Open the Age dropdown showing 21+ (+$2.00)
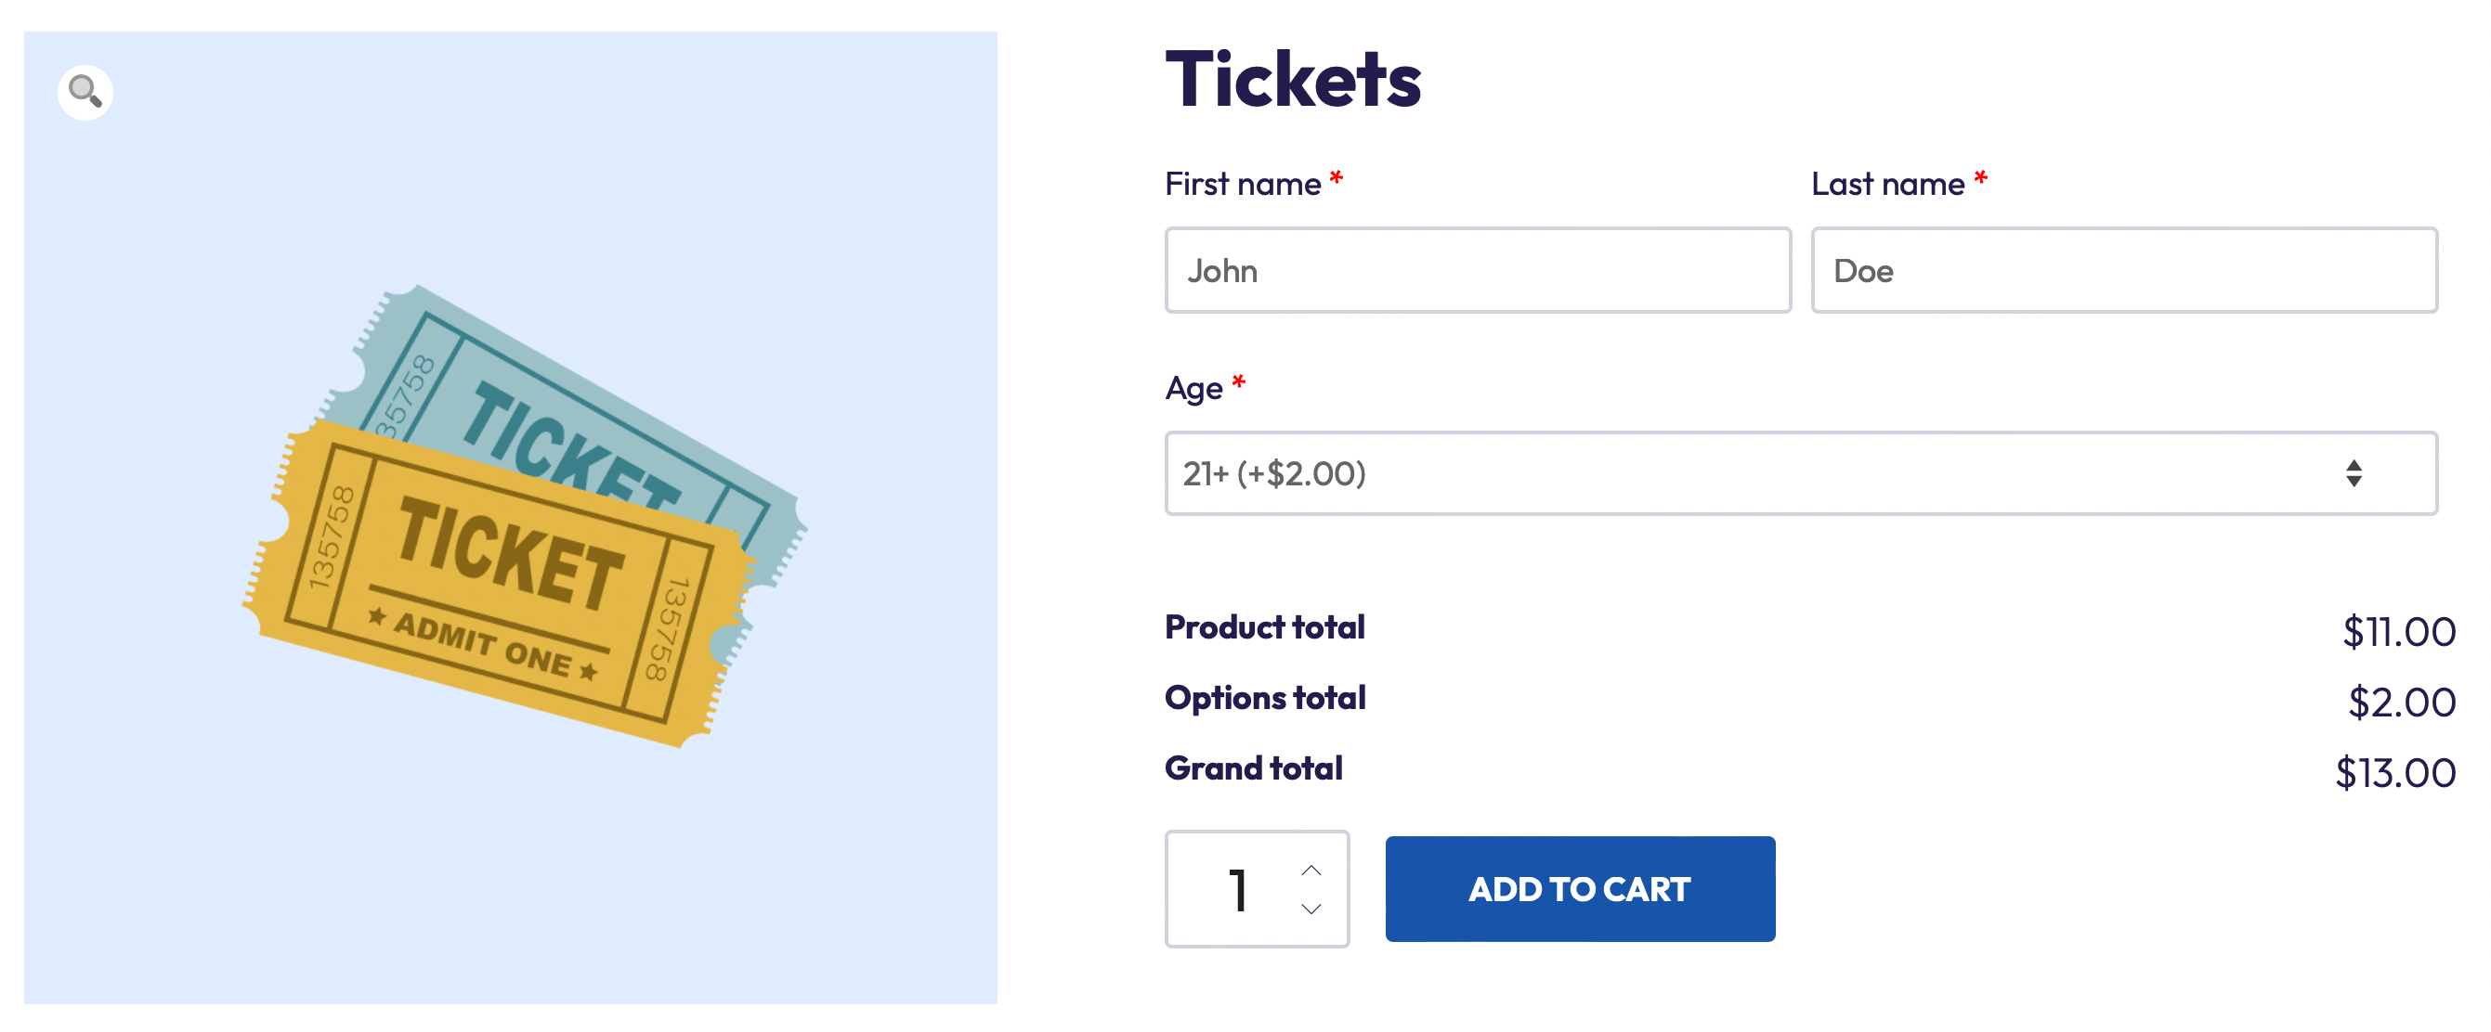Screen dimensions: 2491x1032 click(1741, 473)
